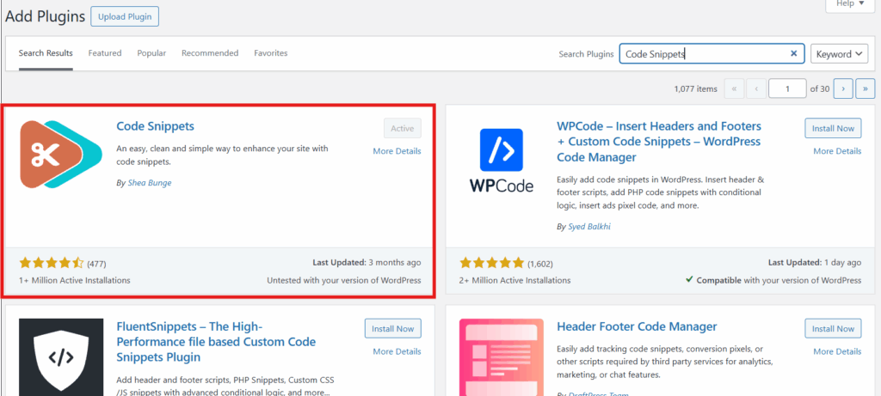881x396 pixels.
Task: Open the Keyword search type dropdown
Action: (x=841, y=54)
